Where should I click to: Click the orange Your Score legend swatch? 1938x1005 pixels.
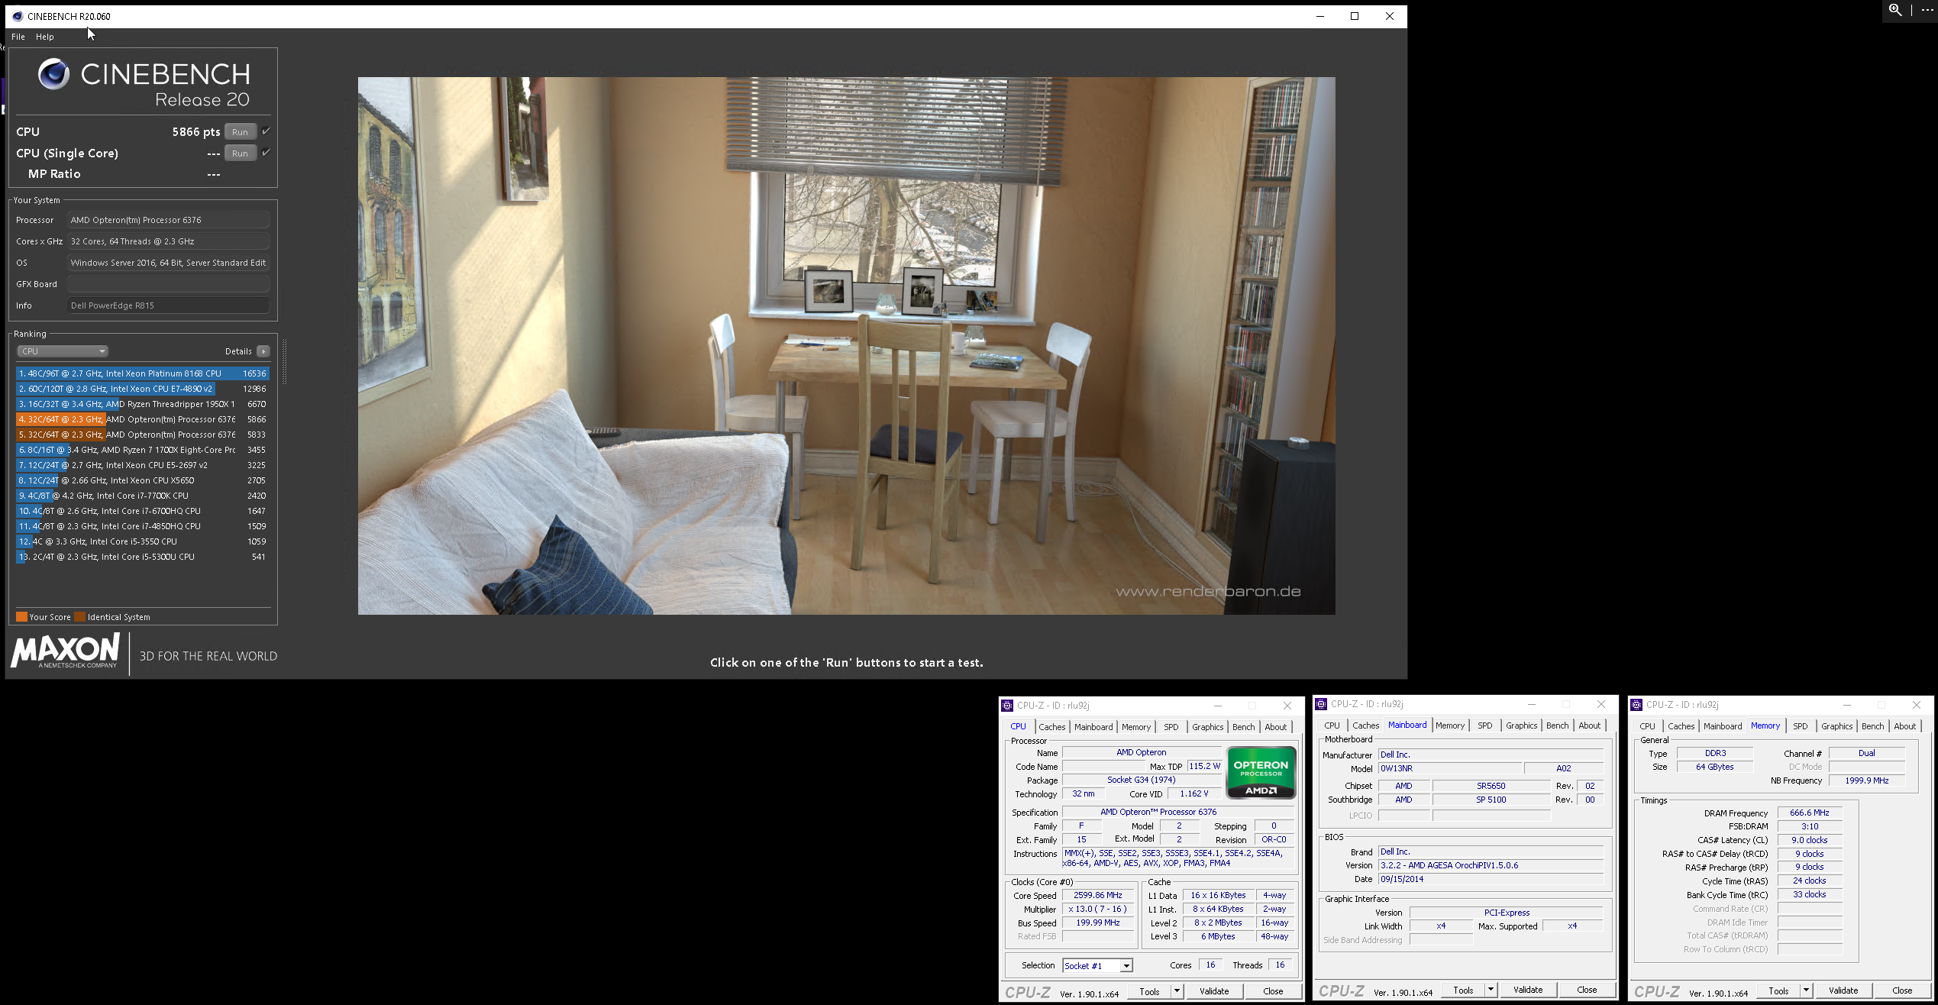(x=21, y=617)
